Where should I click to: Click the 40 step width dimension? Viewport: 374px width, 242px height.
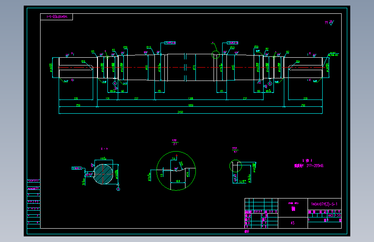pyautogui.click(x=123, y=91)
